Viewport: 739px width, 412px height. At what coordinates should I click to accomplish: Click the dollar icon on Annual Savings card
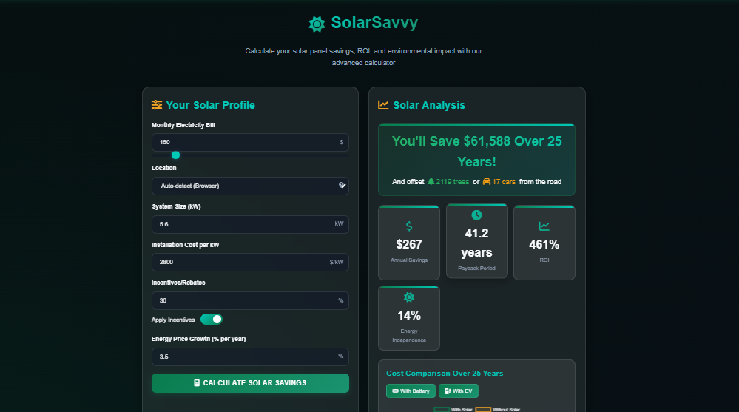[409, 226]
